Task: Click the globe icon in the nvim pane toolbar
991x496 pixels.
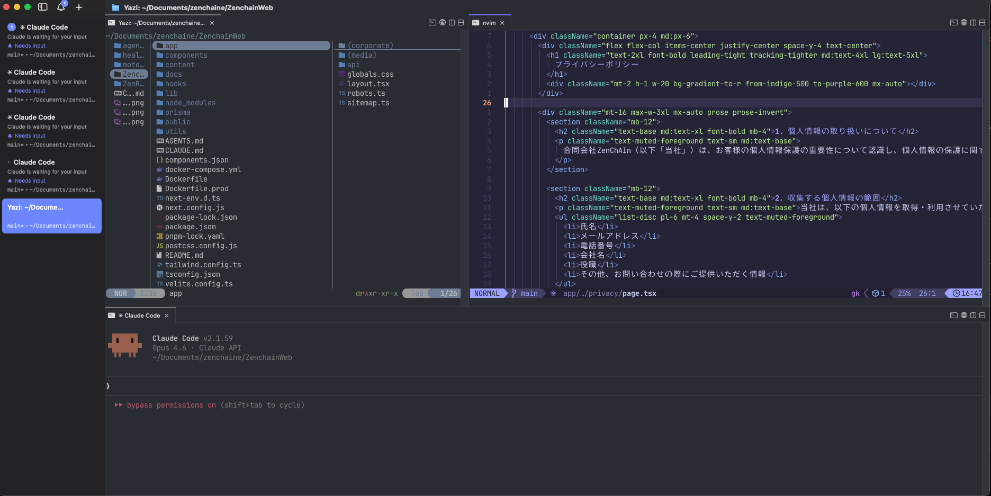Action: coord(963,22)
